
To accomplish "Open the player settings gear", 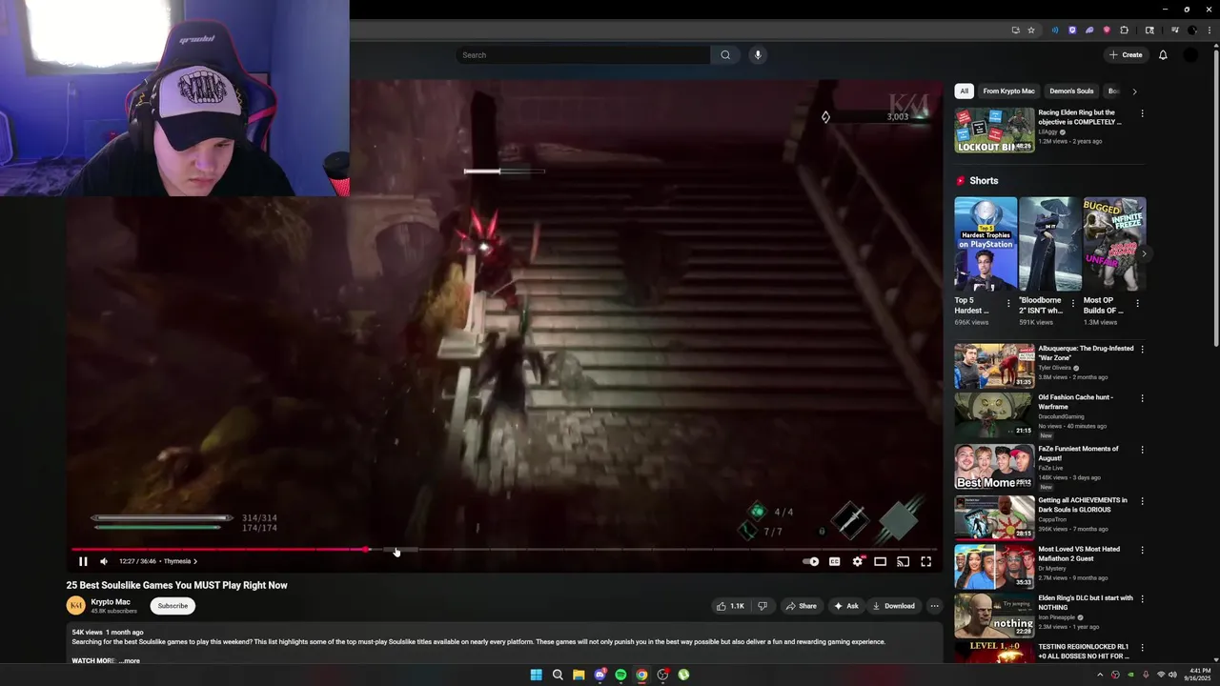I will click(857, 561).
